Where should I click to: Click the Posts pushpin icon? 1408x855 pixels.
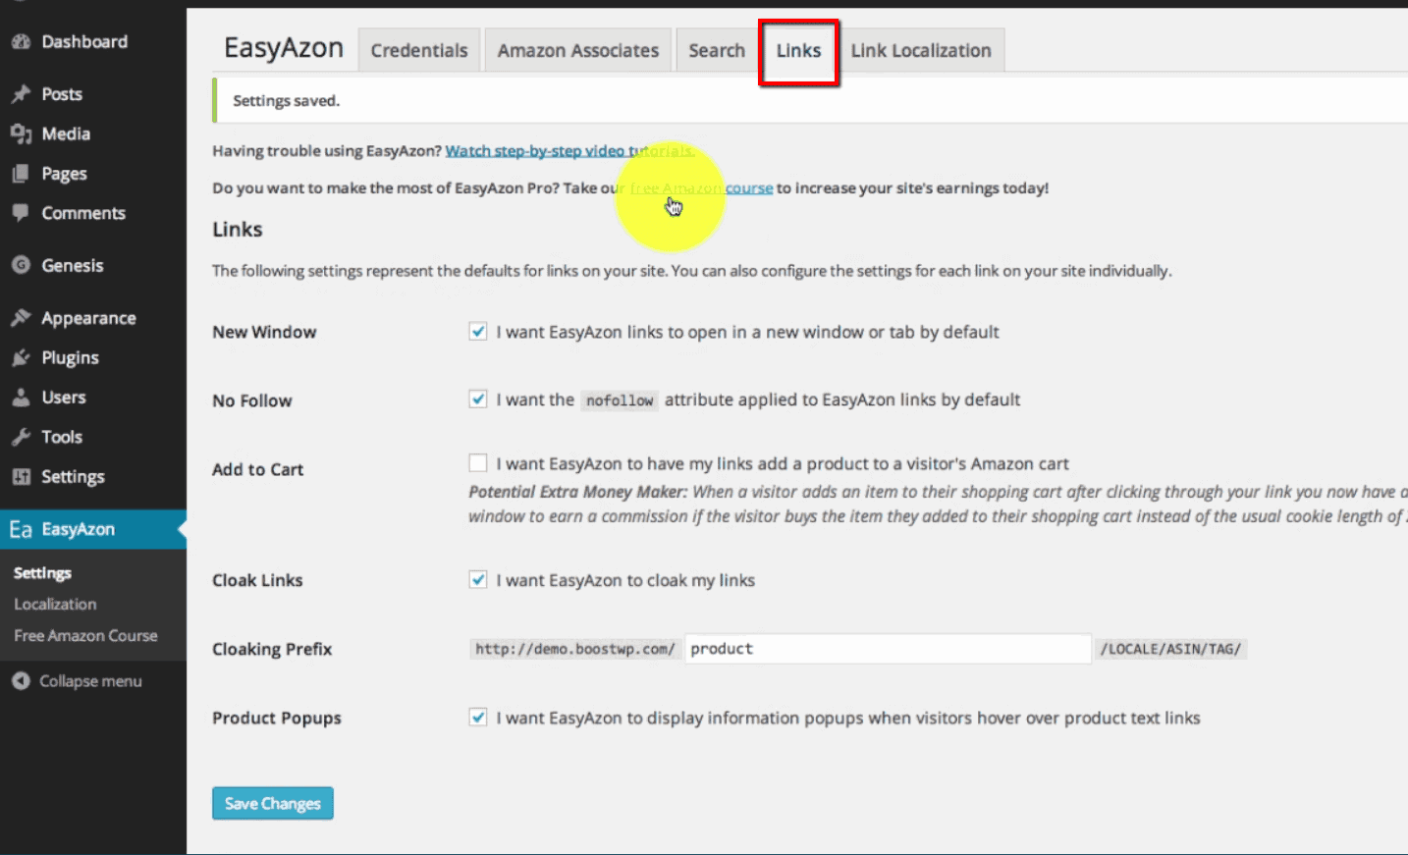click(x=21, y=94)
